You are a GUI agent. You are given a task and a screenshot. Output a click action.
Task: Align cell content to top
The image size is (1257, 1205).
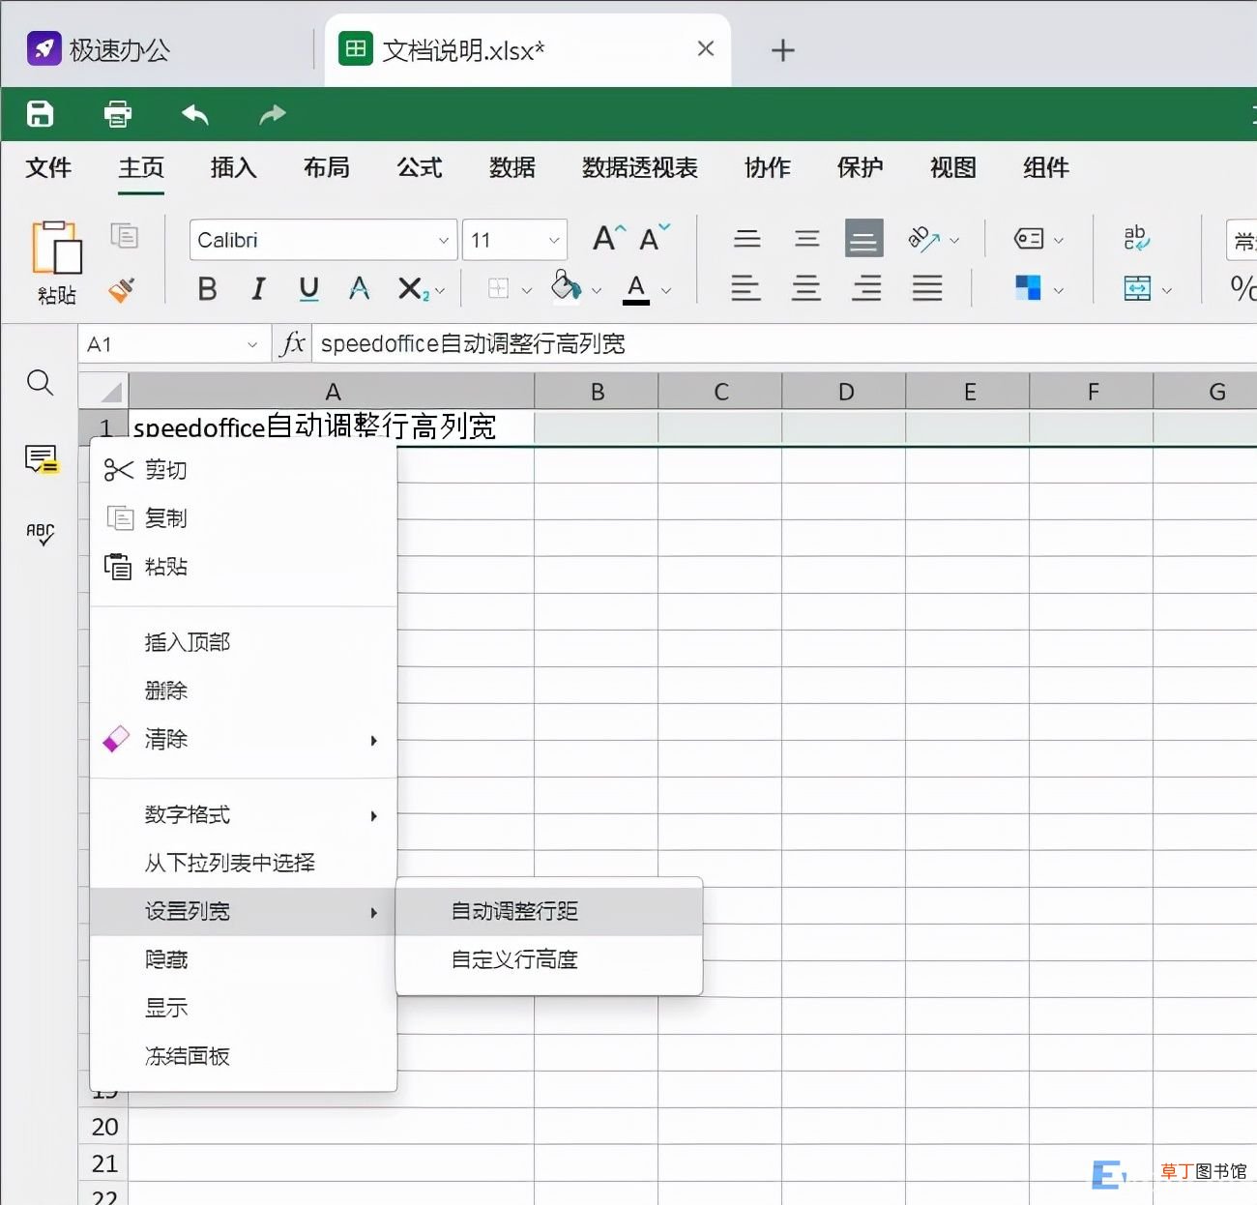[x=747, y=238]
